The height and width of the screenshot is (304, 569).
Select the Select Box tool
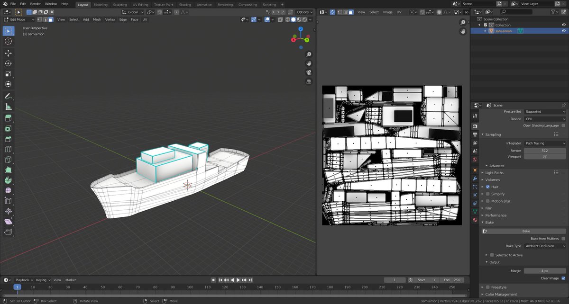pyautogui.click(x=8, y=31)
